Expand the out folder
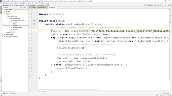Image resolution: width=172 pixels, height=96 pixels. tap(5, 13)
